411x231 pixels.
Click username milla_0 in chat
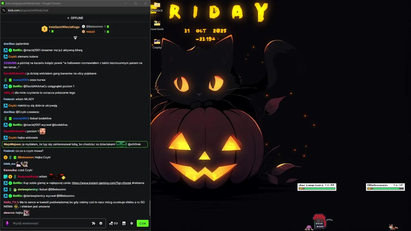click(x=9, y=93)
